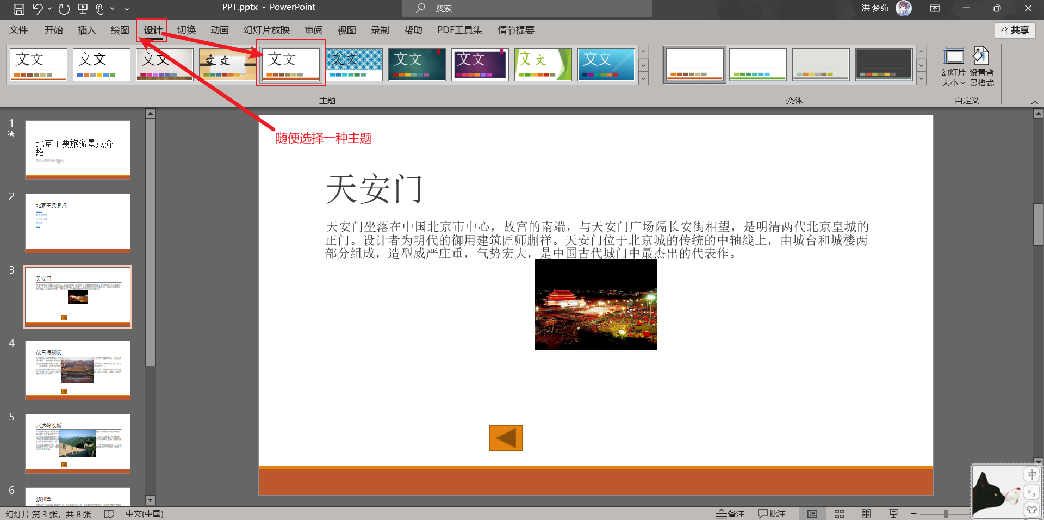This screenshot has width=1044, height=520.
Task: Click the Redo/Repeat icon
Action: coord(64,8)
